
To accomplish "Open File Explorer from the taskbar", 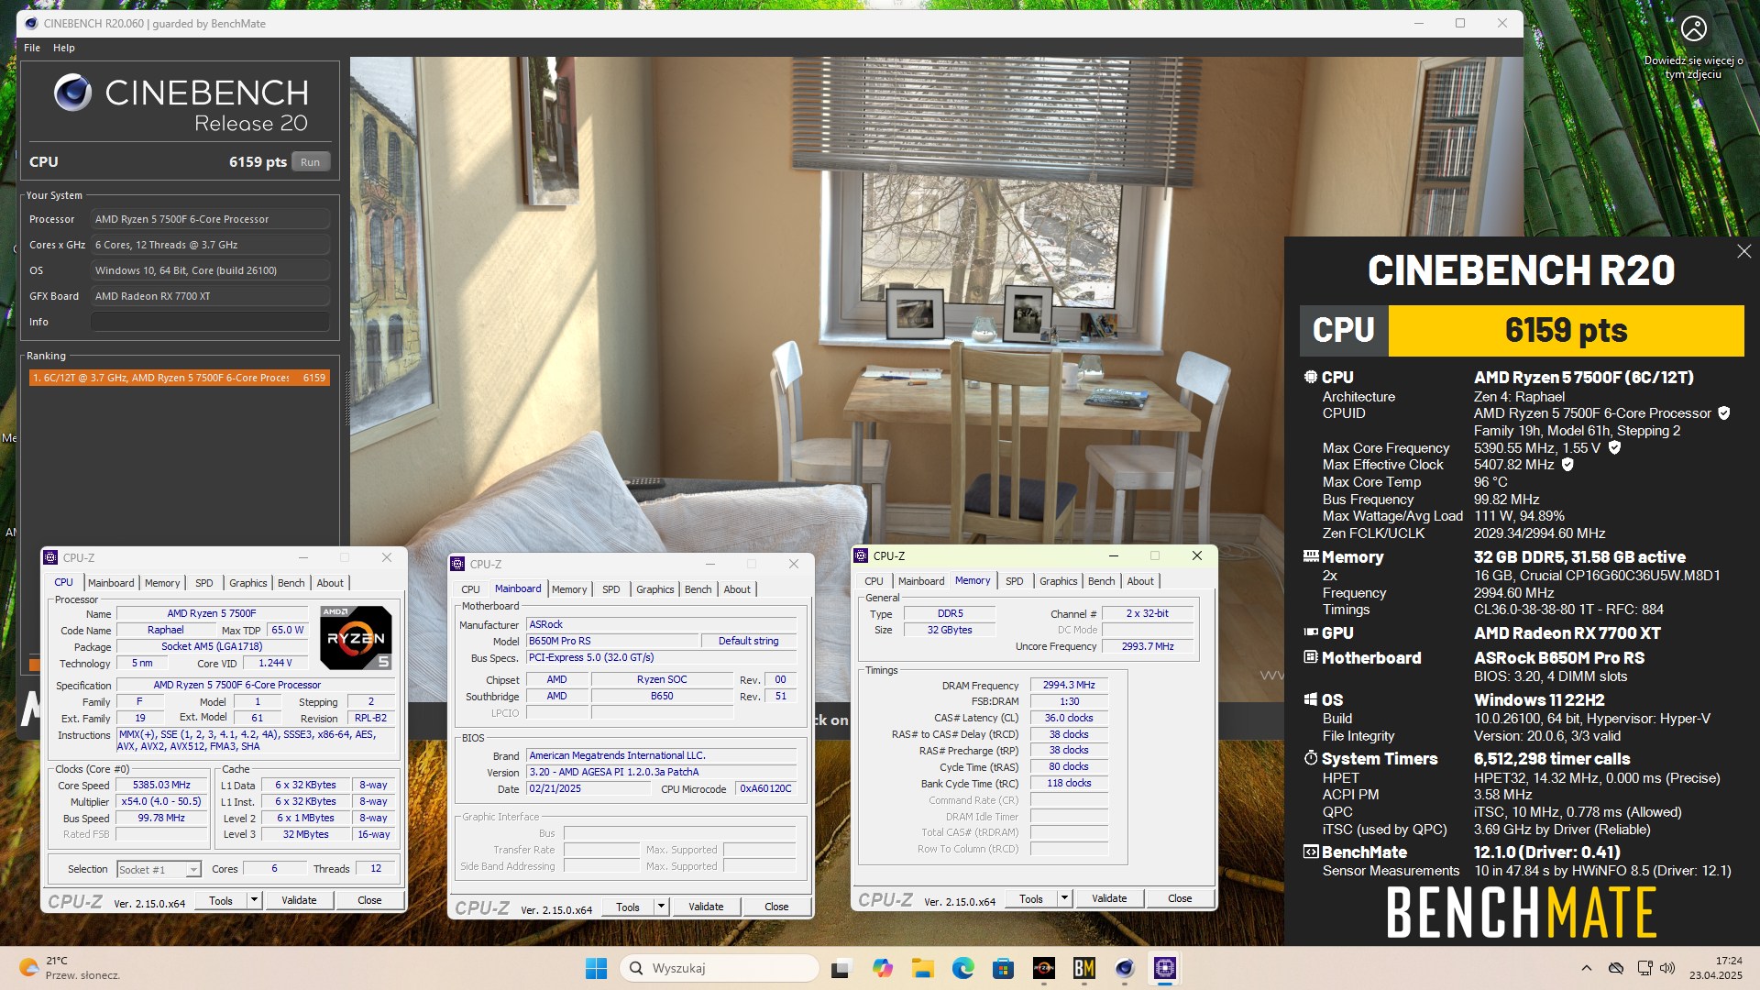I will (922, 968).
